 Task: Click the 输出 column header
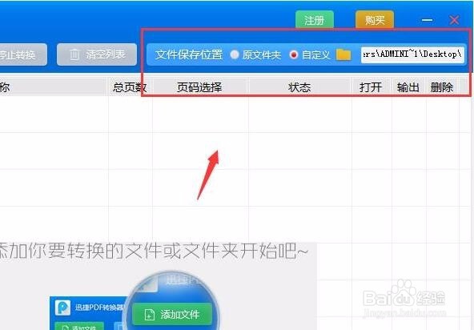(x=408, y=87)
